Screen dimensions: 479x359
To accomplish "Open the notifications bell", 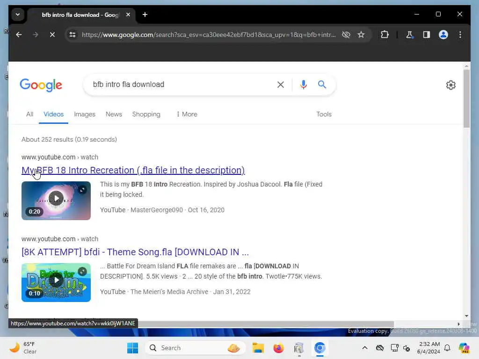I will 447,348.
